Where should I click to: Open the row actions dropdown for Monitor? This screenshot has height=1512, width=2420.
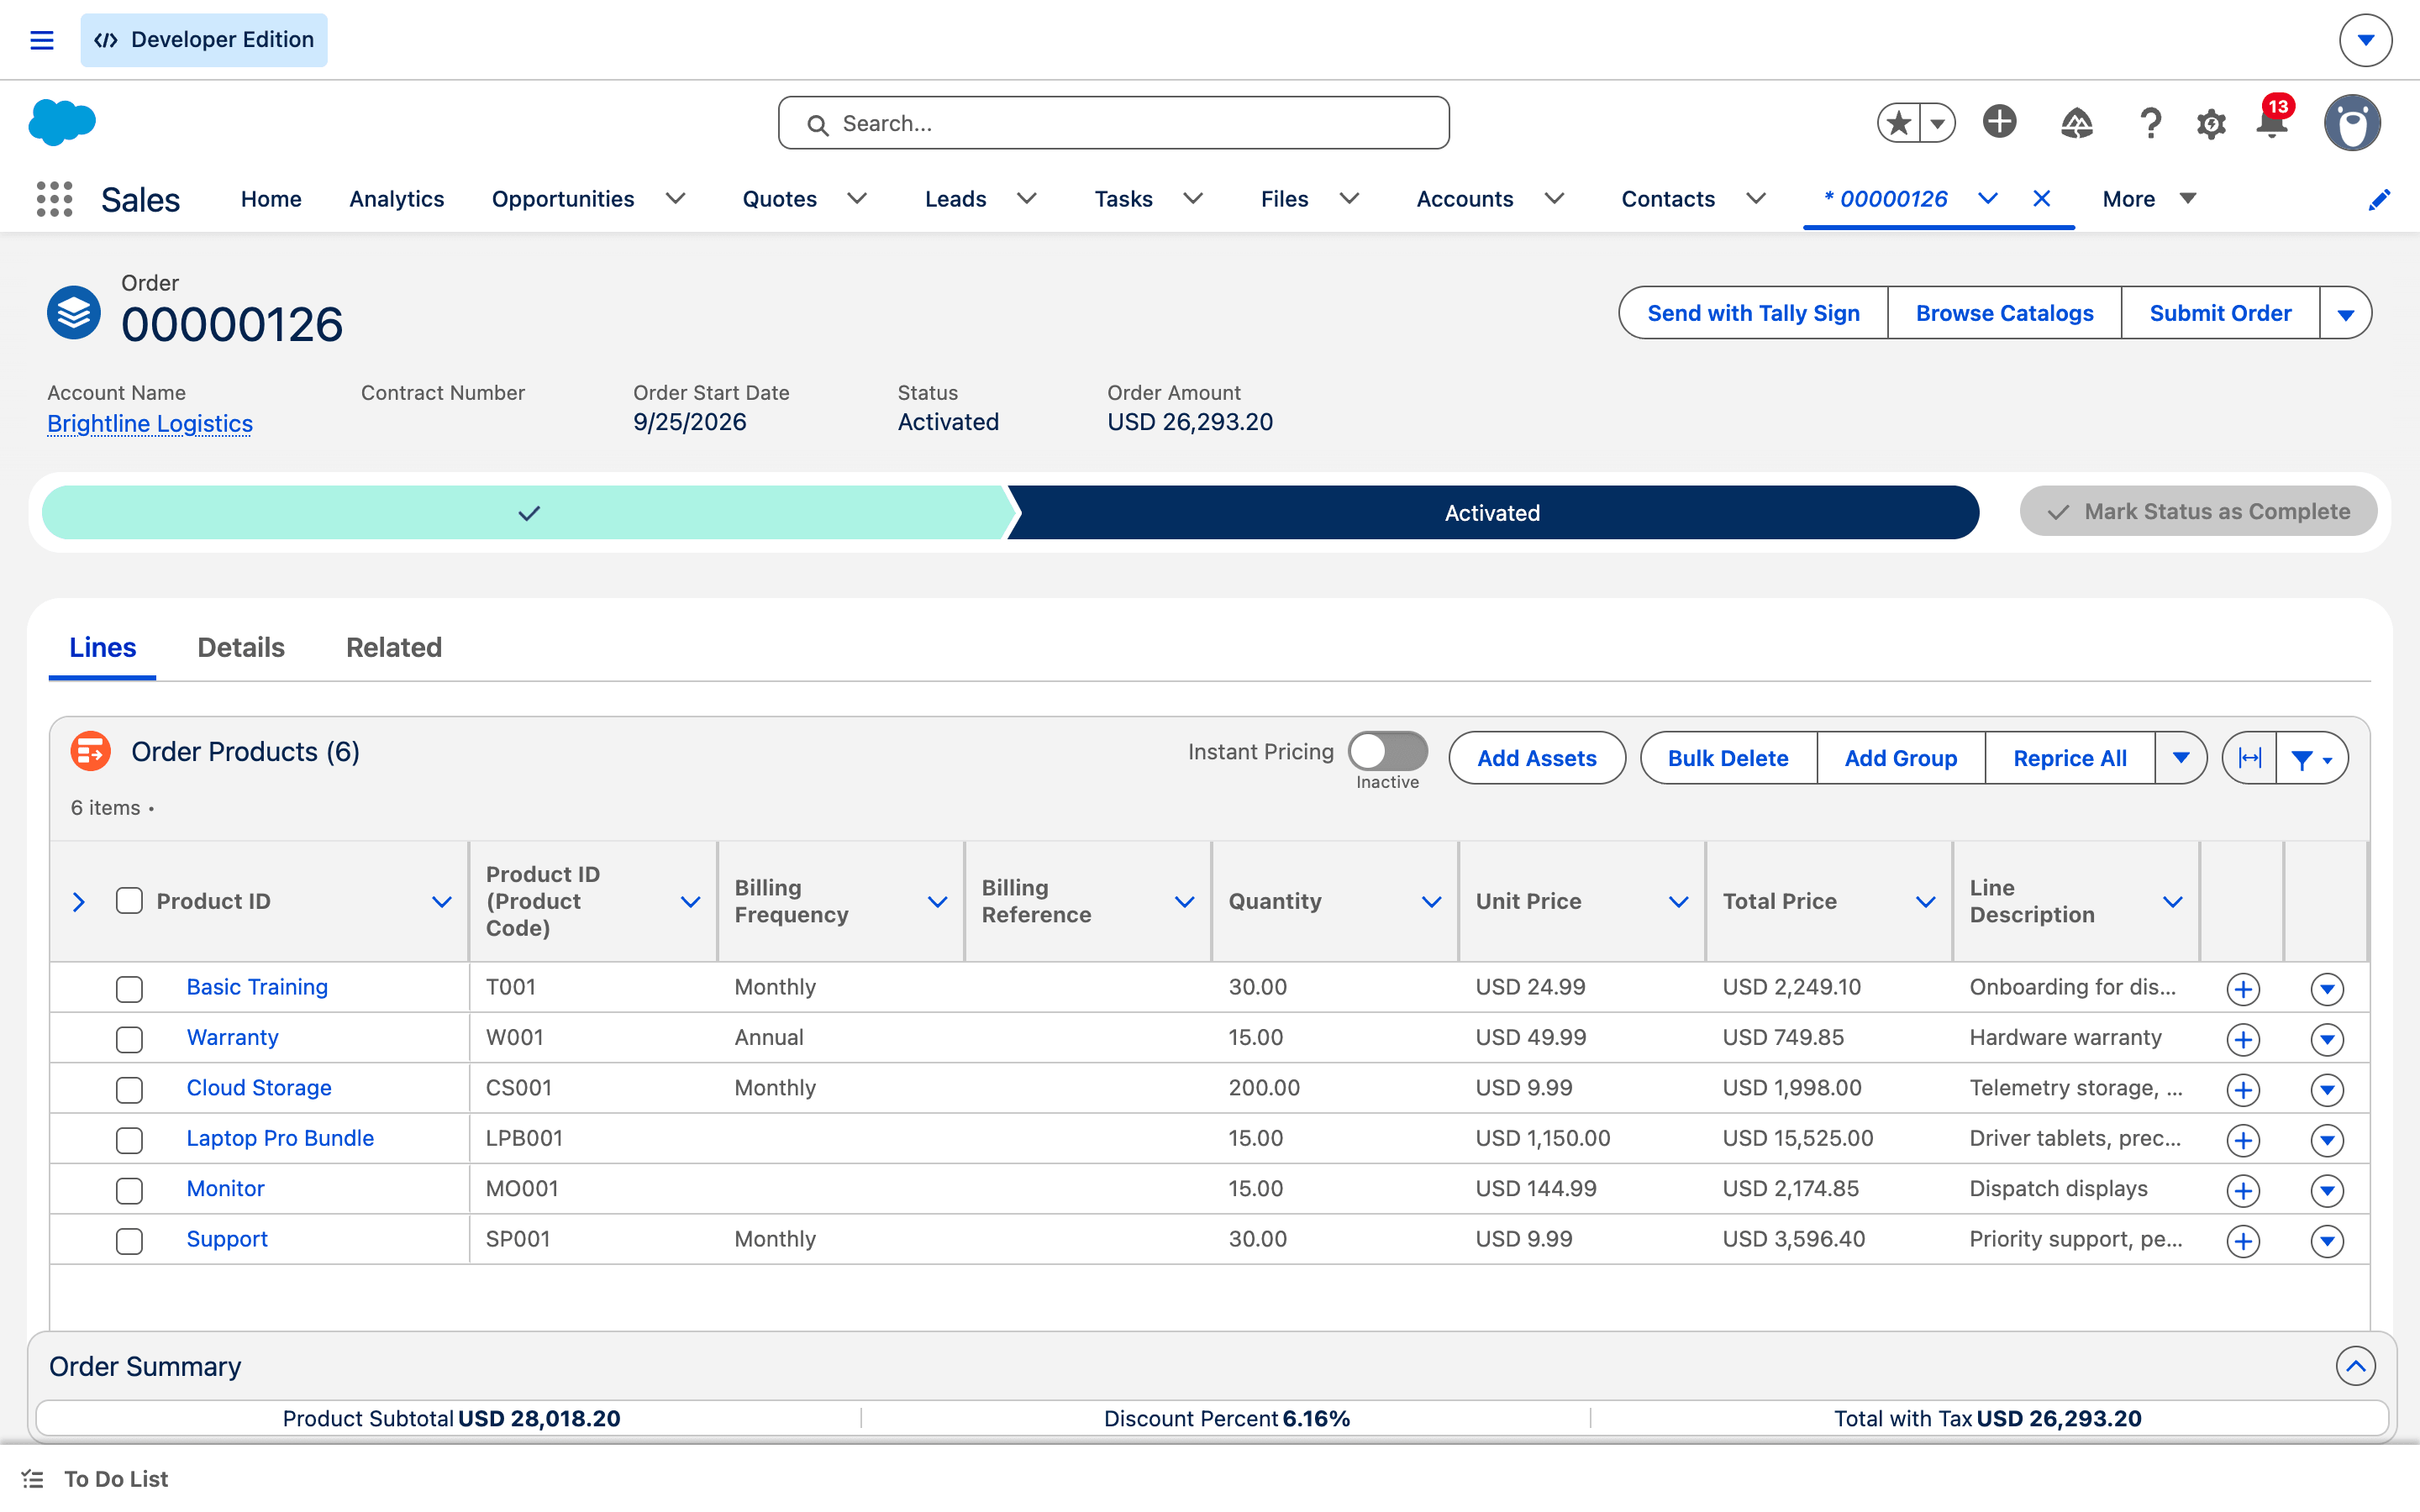(2327, 1190)
